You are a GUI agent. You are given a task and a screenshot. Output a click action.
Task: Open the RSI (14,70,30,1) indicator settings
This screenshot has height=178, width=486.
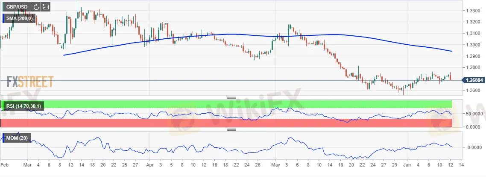click(23, 106)
